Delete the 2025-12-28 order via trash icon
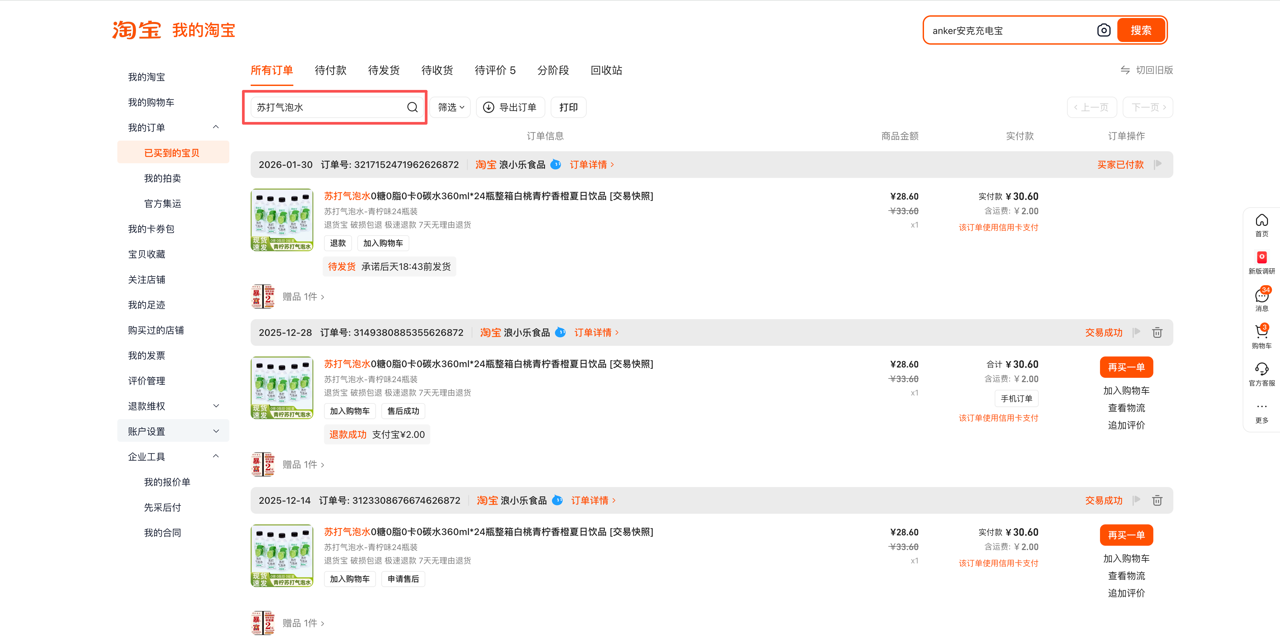1280x639 pixels. [1157, 332]
